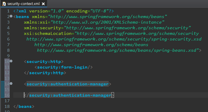Click line number 13 in gutter
The width and height of the screenshot is (208, 112).
tap(7, 78)
